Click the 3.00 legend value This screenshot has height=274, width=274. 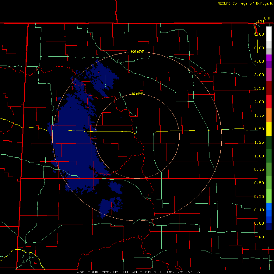[259, 75]
